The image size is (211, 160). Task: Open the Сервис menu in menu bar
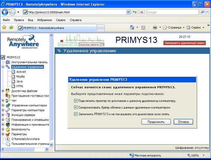tap(61, 20)
